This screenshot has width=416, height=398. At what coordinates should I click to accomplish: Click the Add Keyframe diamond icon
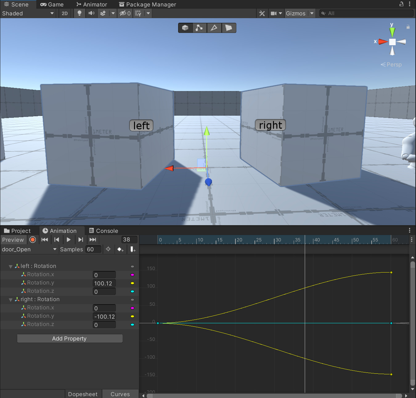point(120,249)
